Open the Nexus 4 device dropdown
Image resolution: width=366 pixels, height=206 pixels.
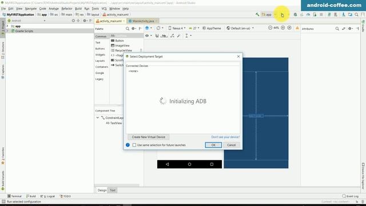177,28
